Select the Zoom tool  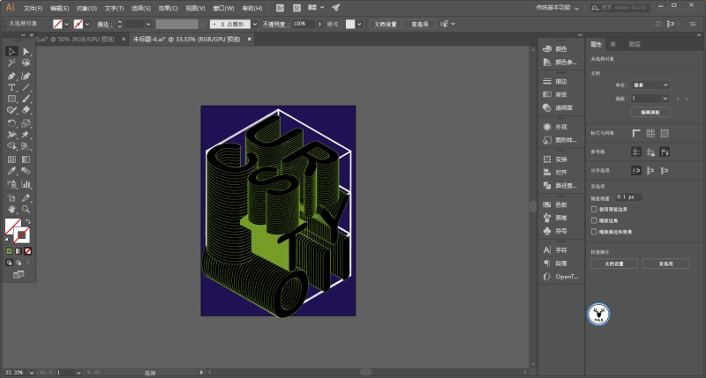tap(26, 209)
